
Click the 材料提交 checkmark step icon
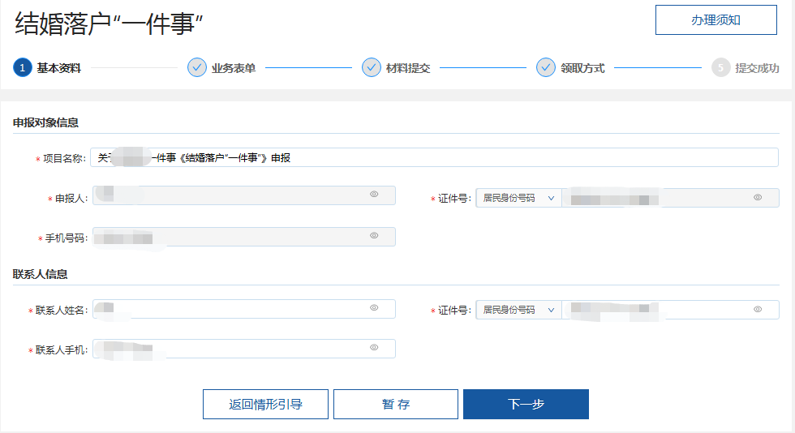[372, 67]
